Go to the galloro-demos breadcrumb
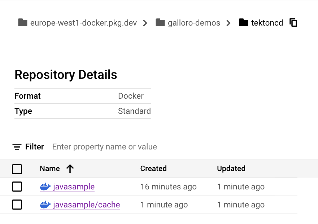 click(x=194, y=23)
